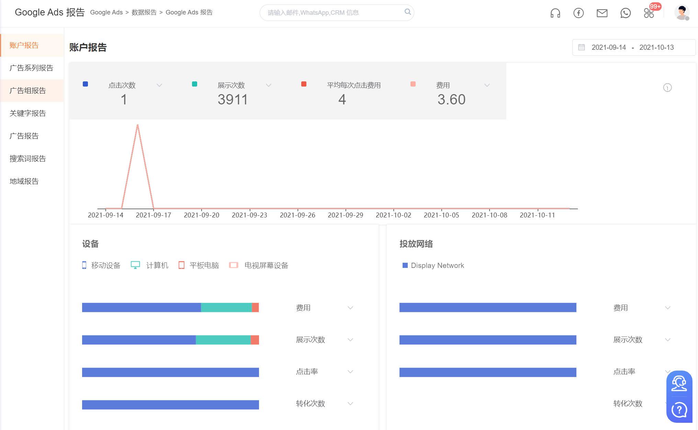Open the apps grid with 99+ badge

[x=649, y=13]
